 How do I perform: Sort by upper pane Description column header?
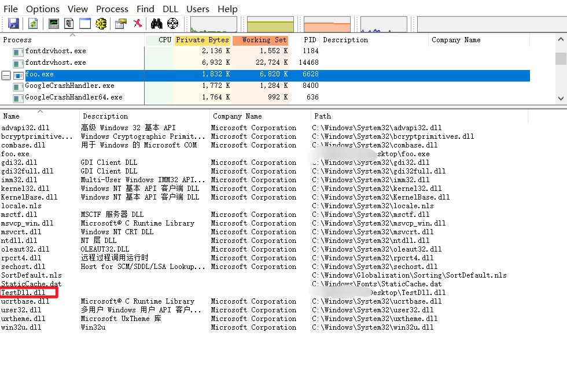point(374,40)
